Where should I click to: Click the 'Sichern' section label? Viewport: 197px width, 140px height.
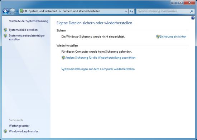[x=61, y=31]
